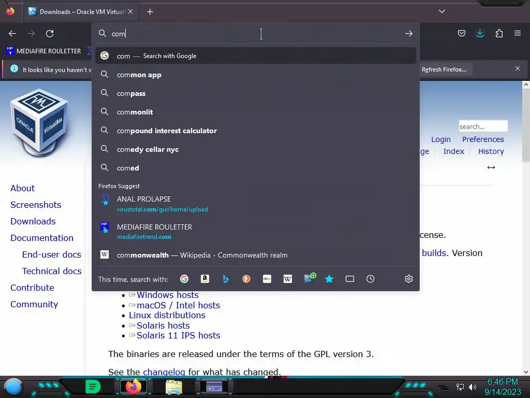This screenshot has height=398, width=530.
Task: Open the Contribute sidebar link
Action: tap(32, 288)
